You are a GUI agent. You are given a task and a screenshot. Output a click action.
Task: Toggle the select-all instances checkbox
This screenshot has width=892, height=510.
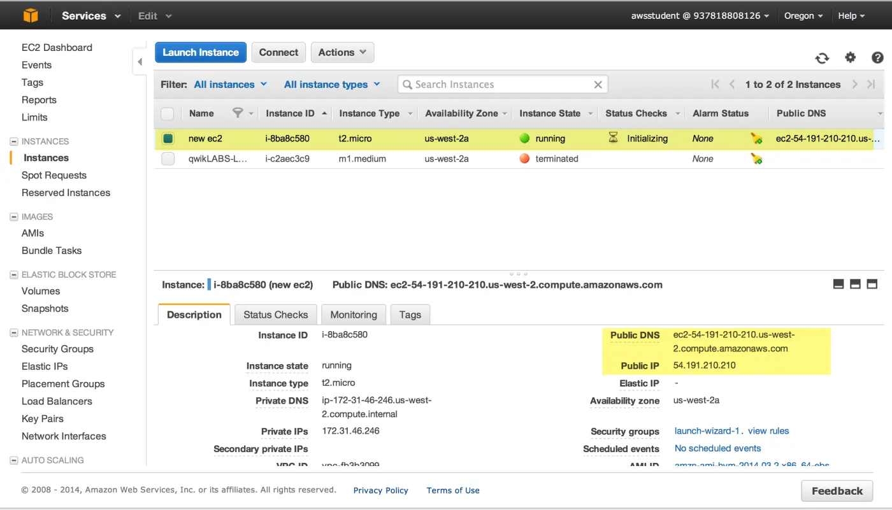[168, 113]
